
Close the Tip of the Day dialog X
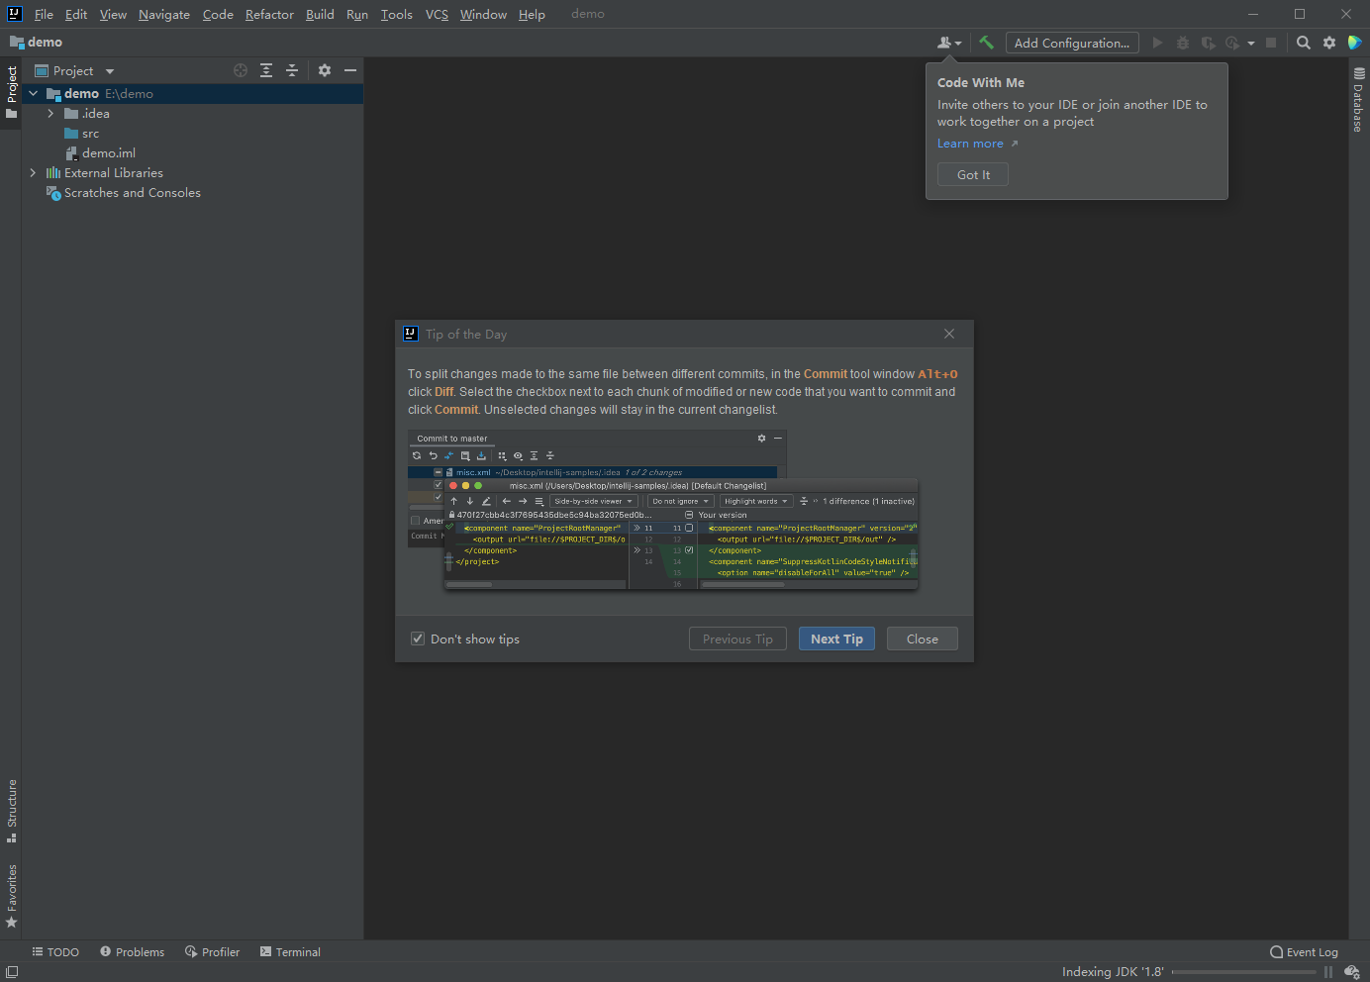tap(949, 334)
